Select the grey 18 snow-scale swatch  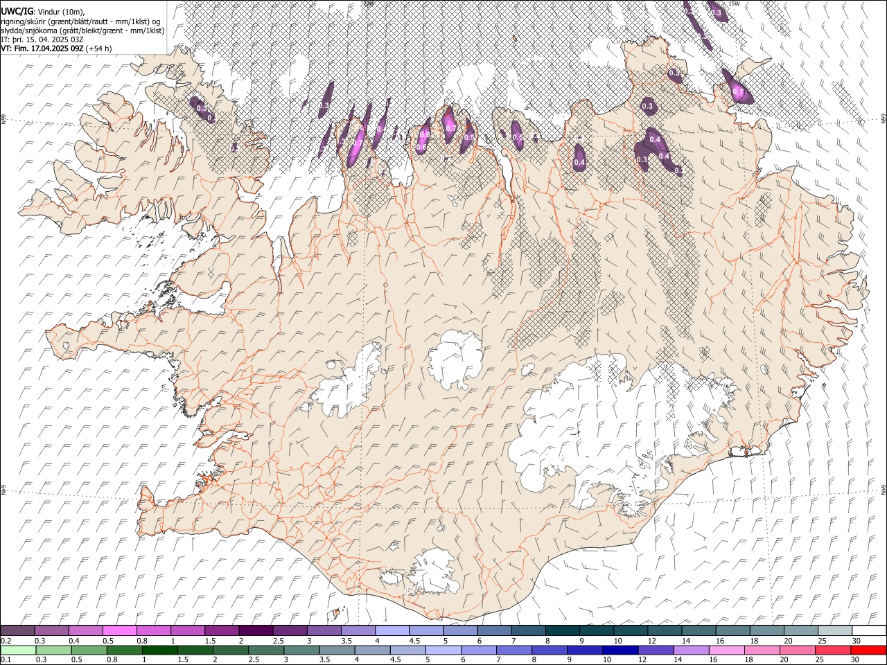click(766, 630)
